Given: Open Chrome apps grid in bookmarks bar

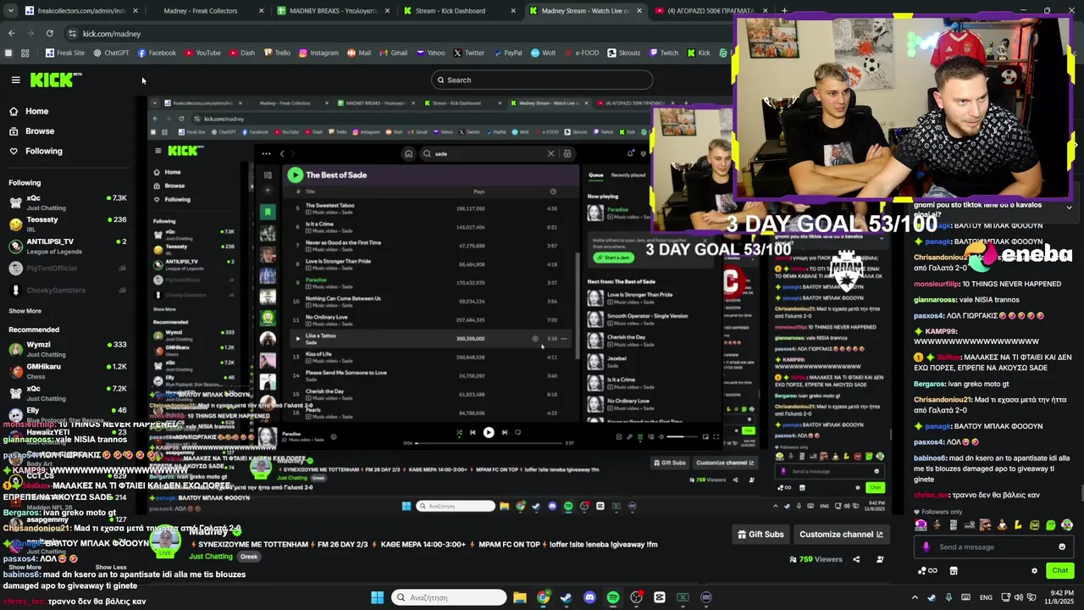Looking at the screenshot, I should click(25, 53).
